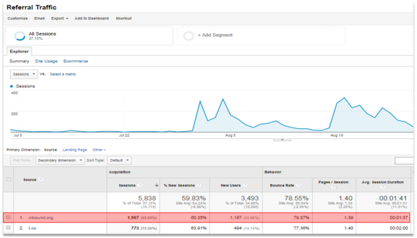Check the inbound.org row checkbox

tap(8, 217)
